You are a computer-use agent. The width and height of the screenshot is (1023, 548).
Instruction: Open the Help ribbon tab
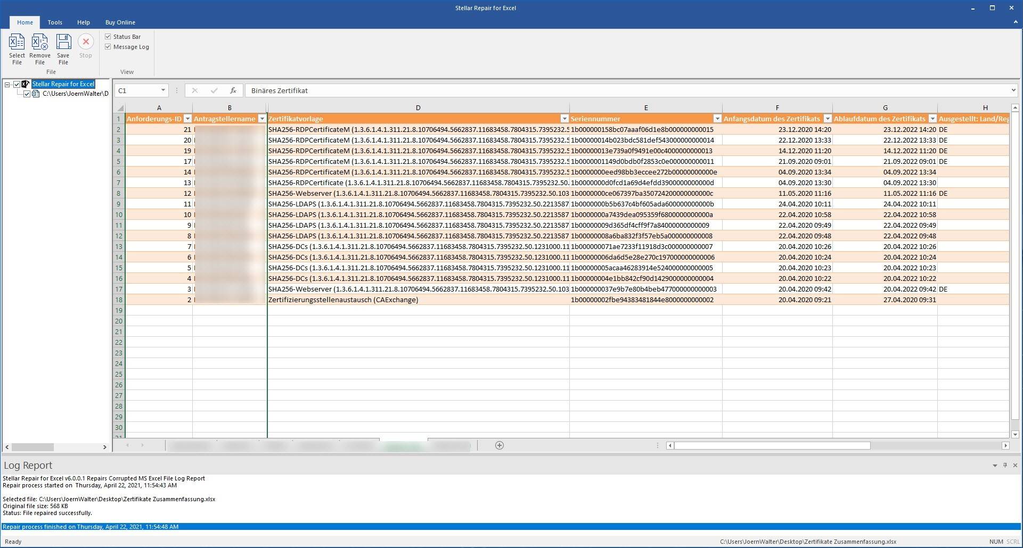(83, 22)
